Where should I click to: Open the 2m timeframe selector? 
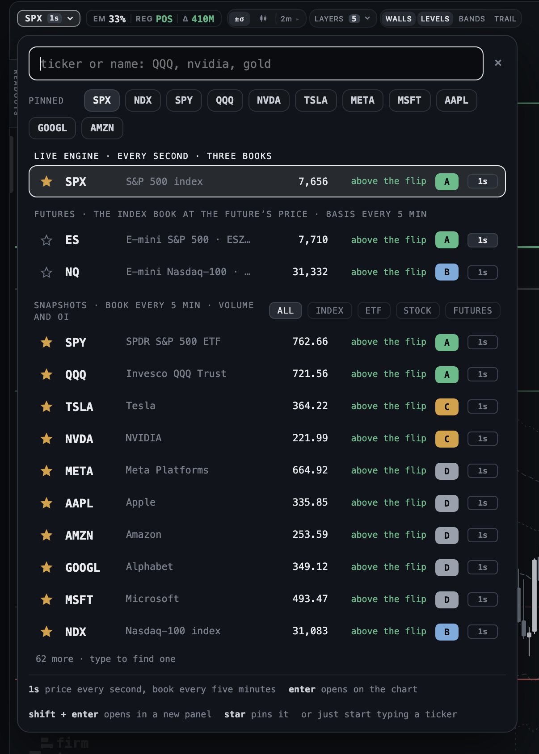[290, 19]
